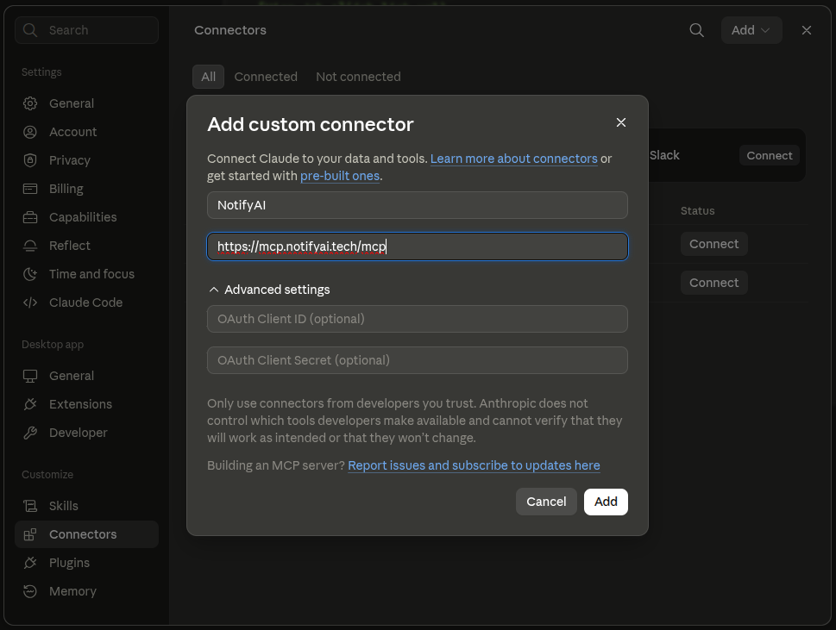Viewport: 836px width, 630px height.
Task: Close the settings window with X
Action: pos(806,30)
